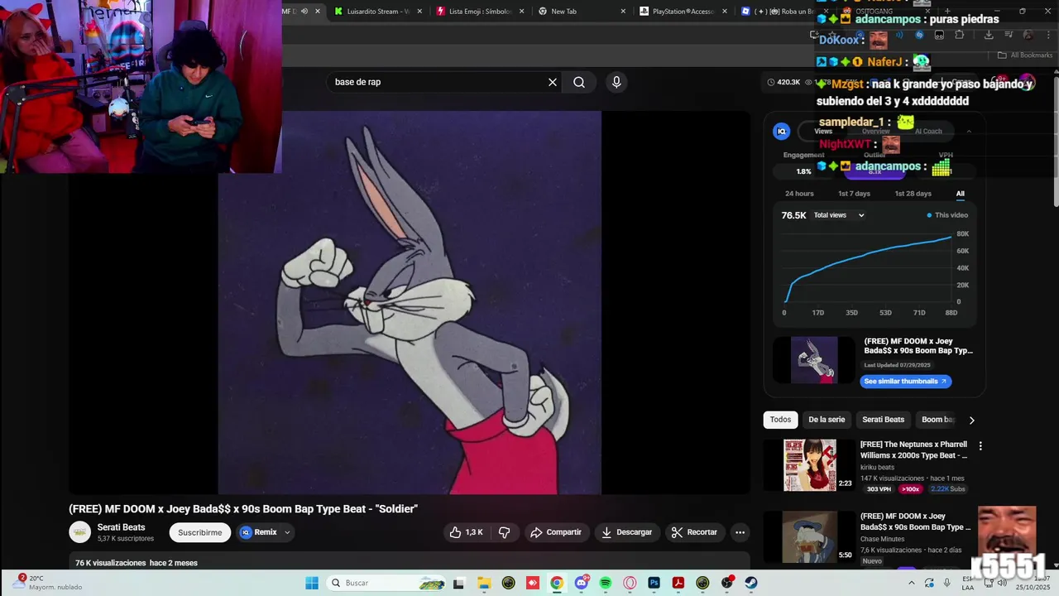This screenshot has height=596, width=1059.
Task: Collapse the vidIQ stats panel chevron
Action: pos(969,131)
